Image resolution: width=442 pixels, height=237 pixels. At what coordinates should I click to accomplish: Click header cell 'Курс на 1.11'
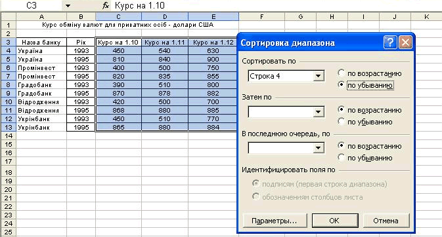[x=165, y=42]
